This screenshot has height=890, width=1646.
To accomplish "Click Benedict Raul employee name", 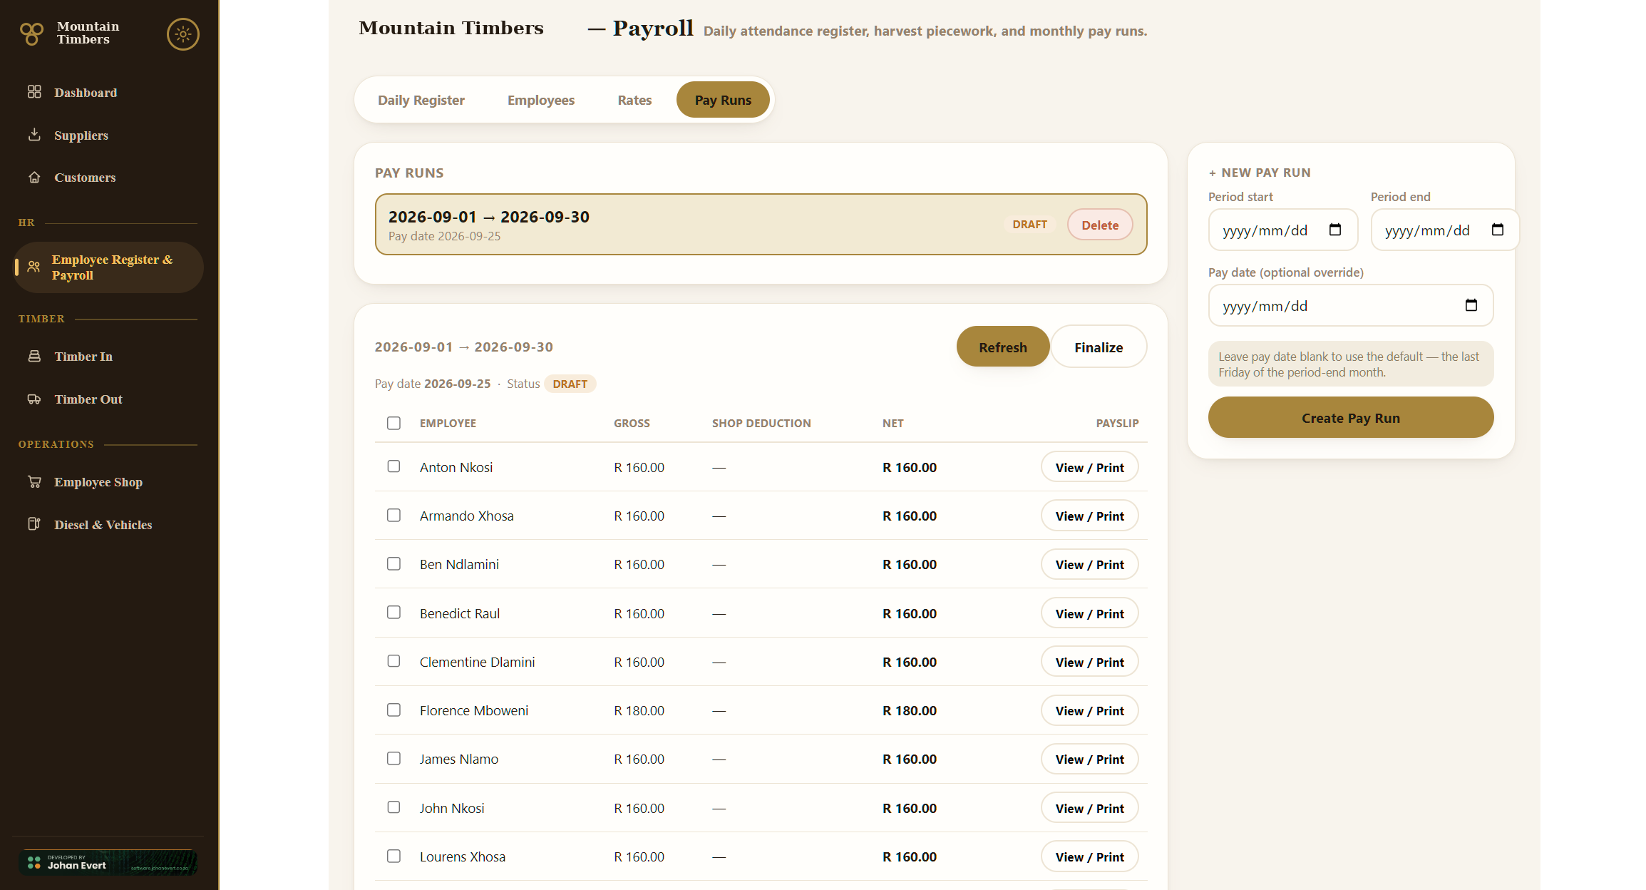I will (460, 613).
